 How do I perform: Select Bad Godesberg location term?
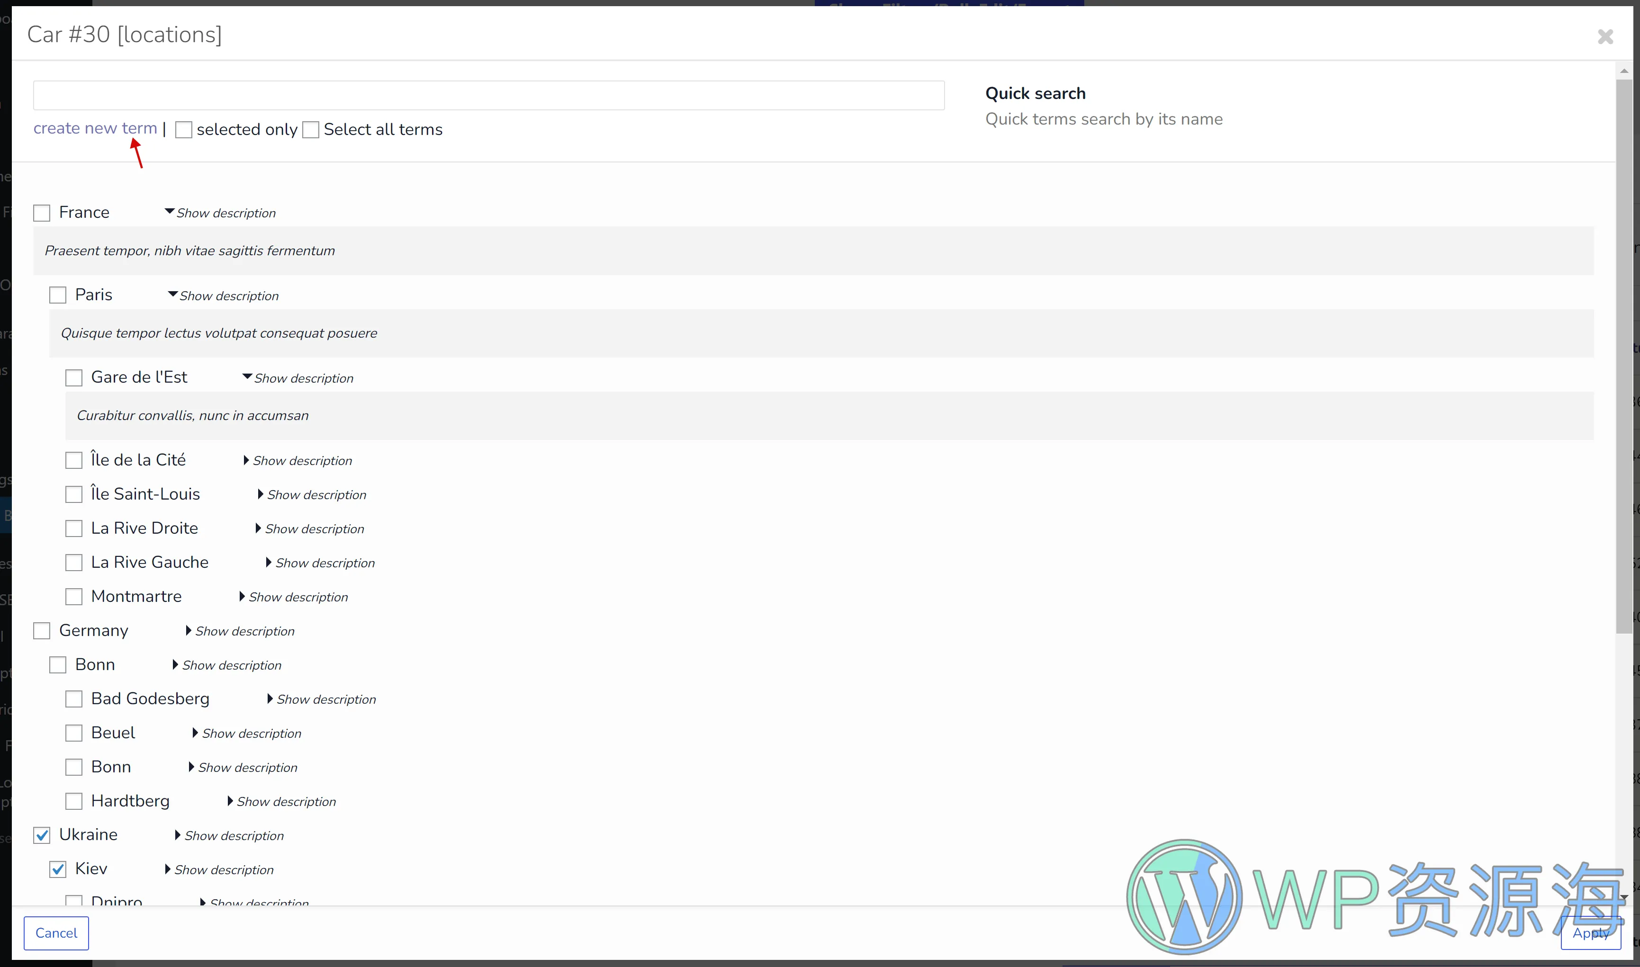click(x=74, y=699)
